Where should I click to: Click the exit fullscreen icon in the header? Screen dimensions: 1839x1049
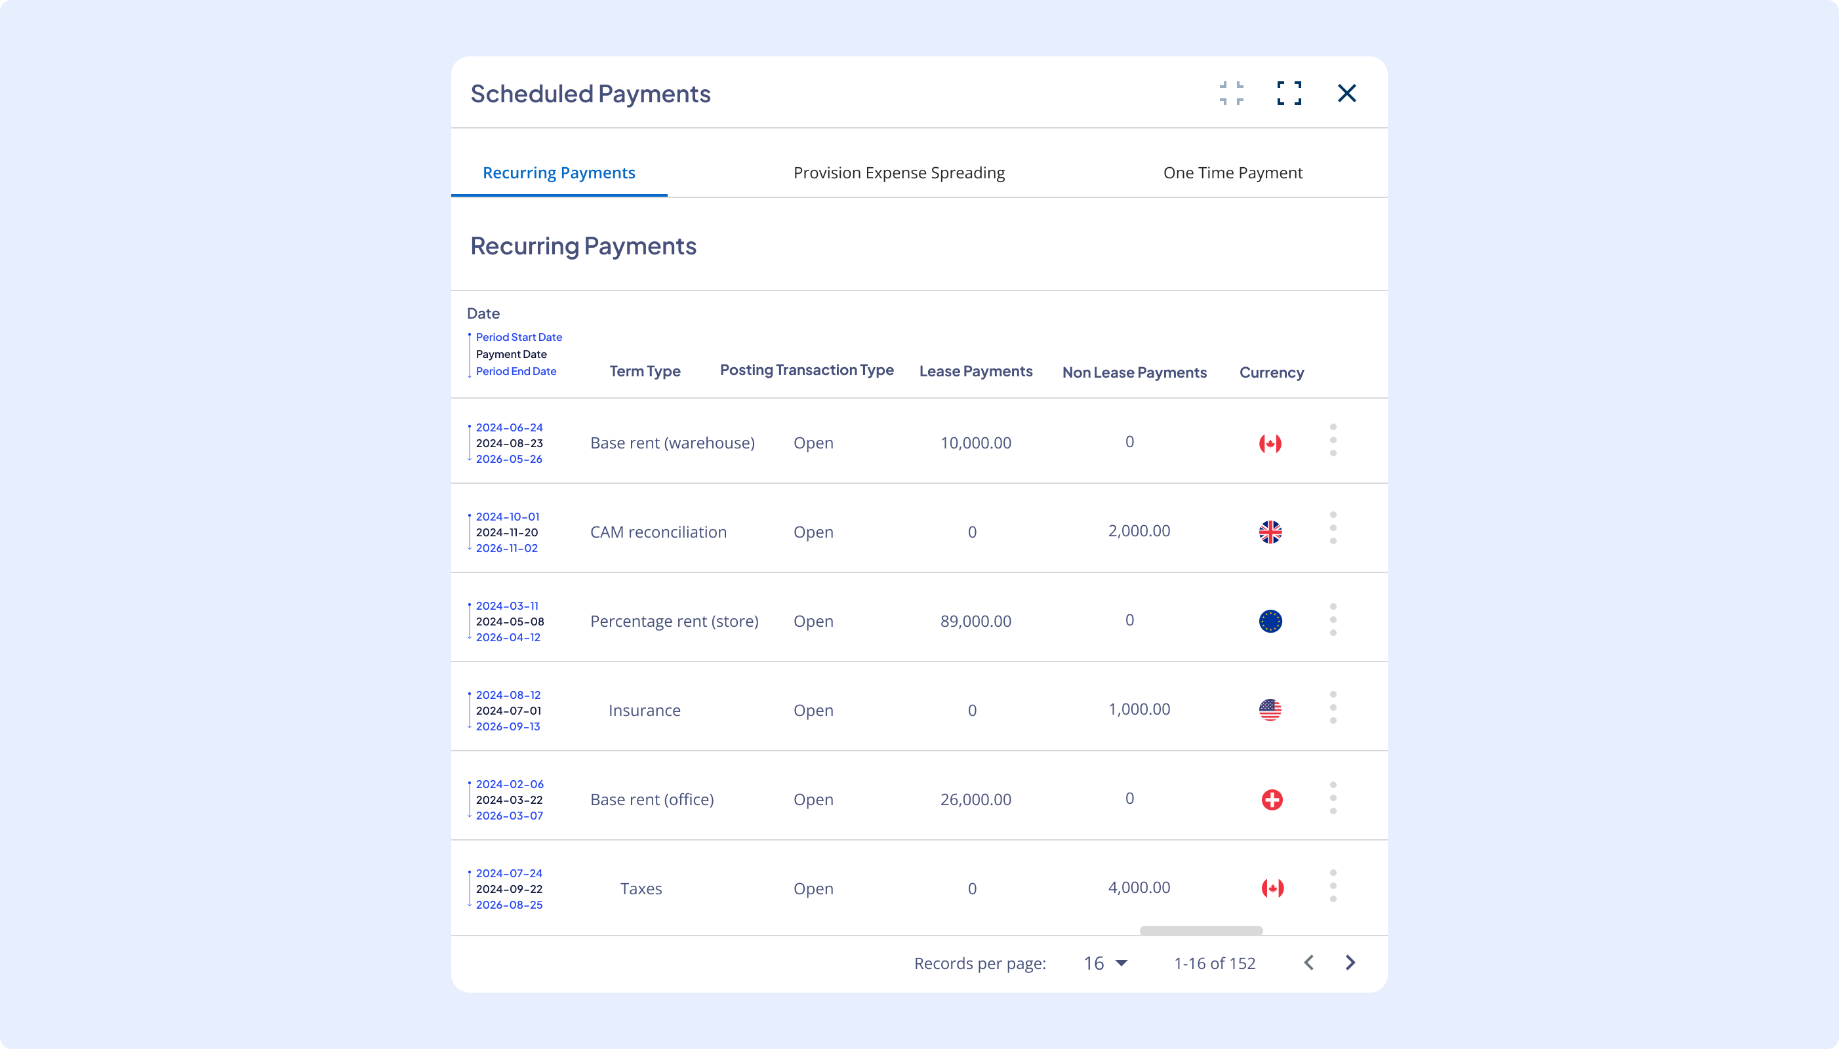click(x=1231, y=93)
